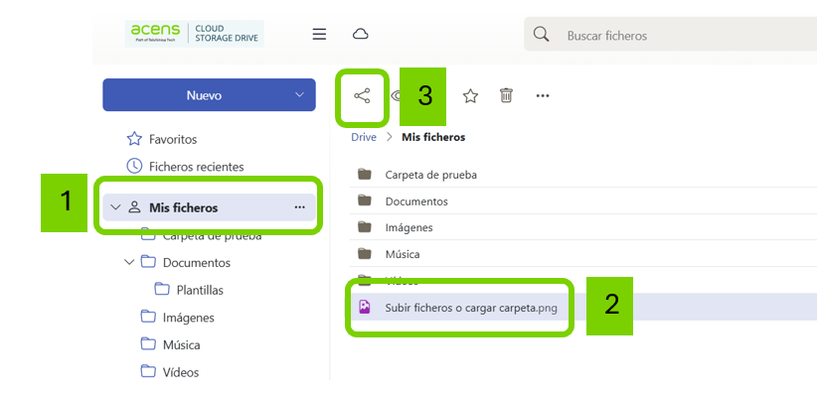Screen dimensions: 817x394
Task: Select Plantillas in sidebar tree
Action: [x=200, y=290]
